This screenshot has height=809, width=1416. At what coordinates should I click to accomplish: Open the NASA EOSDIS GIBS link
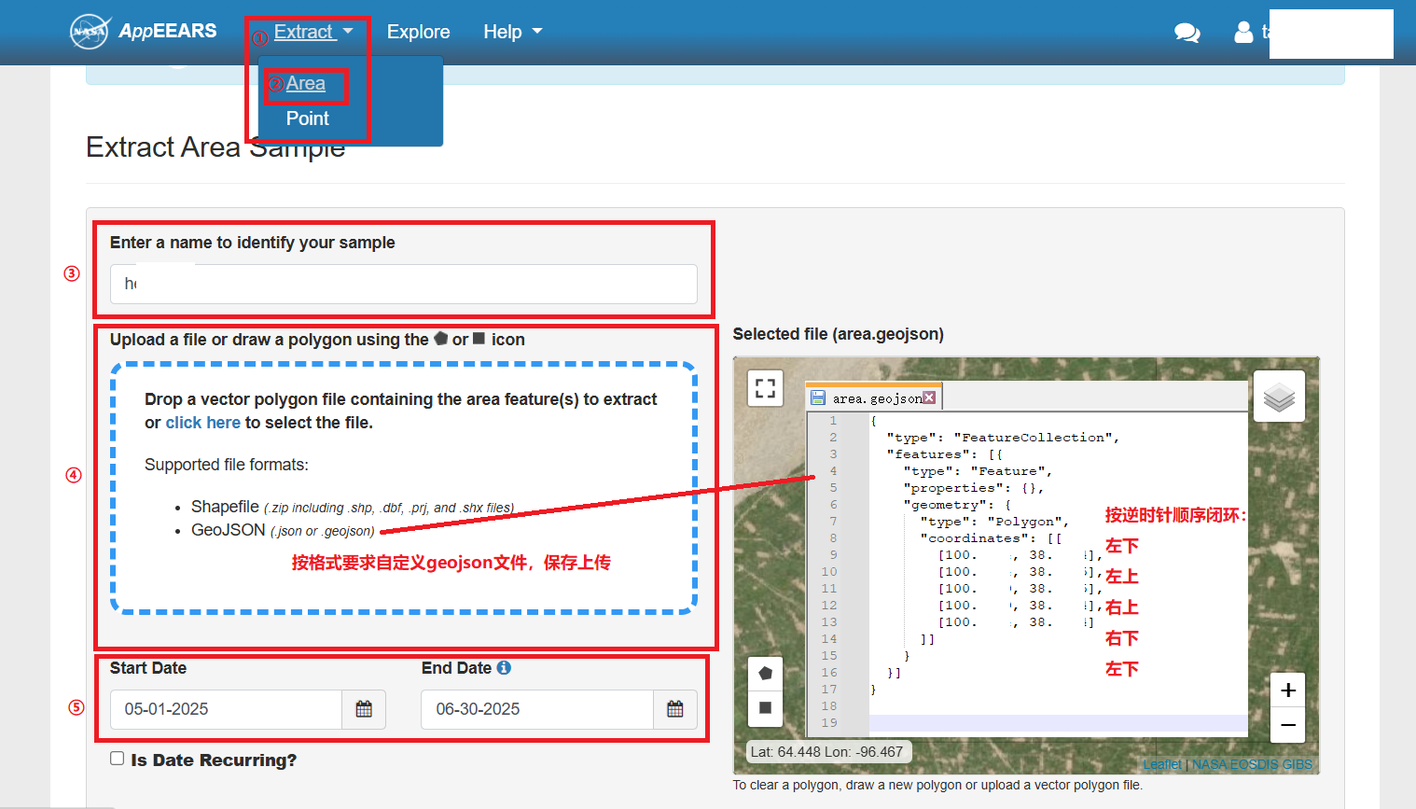1252,764
